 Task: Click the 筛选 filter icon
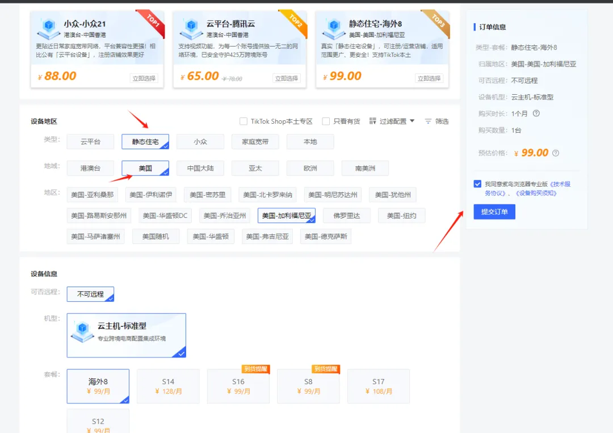coord(428,121)
